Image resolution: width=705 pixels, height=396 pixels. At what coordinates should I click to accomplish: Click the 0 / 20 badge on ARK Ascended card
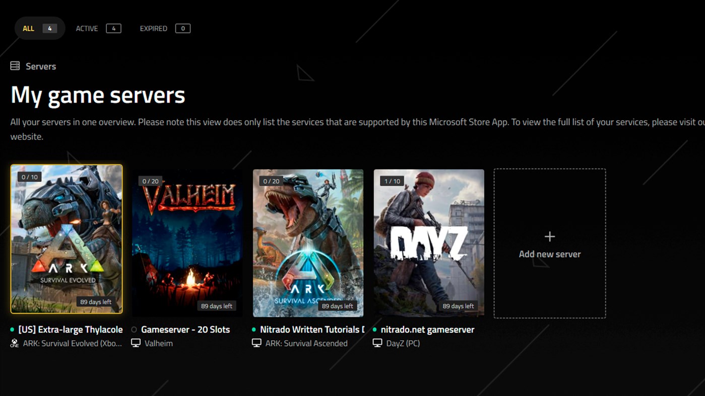tap(272, 181)
